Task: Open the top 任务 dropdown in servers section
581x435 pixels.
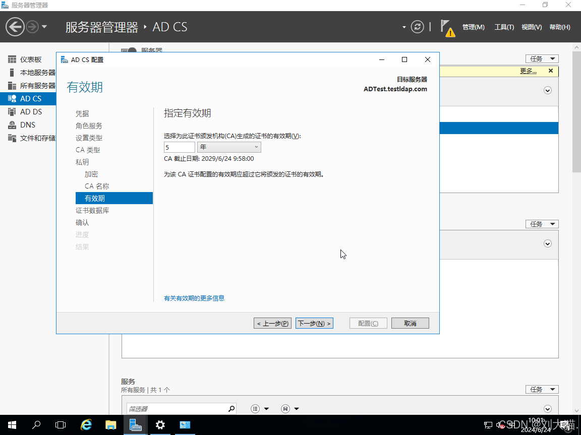Action: 542,59
